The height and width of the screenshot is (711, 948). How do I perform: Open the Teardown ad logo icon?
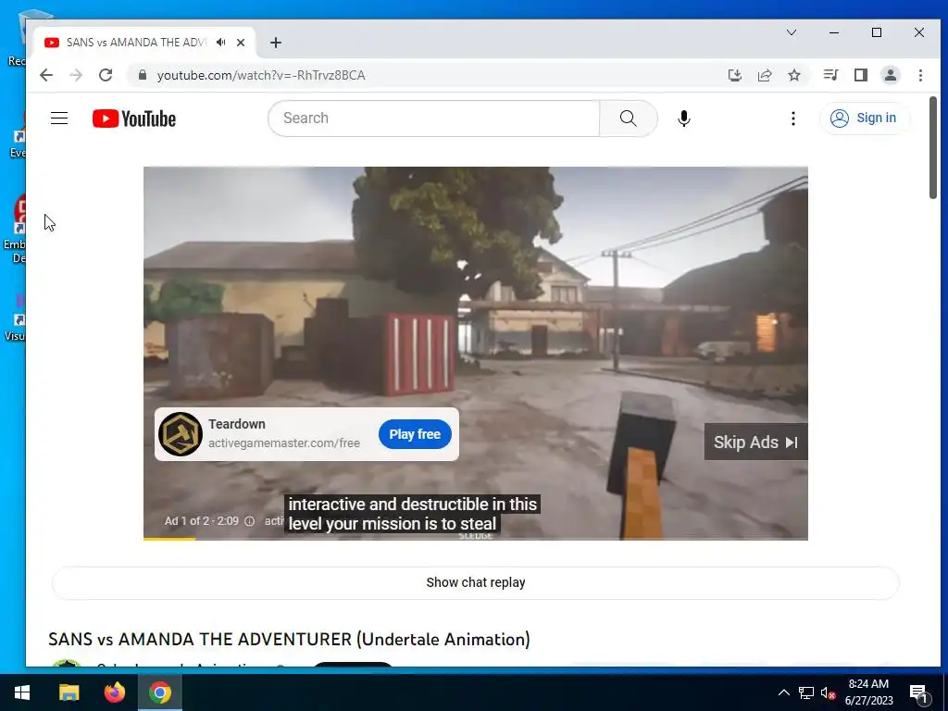click(x=181, y=434)
